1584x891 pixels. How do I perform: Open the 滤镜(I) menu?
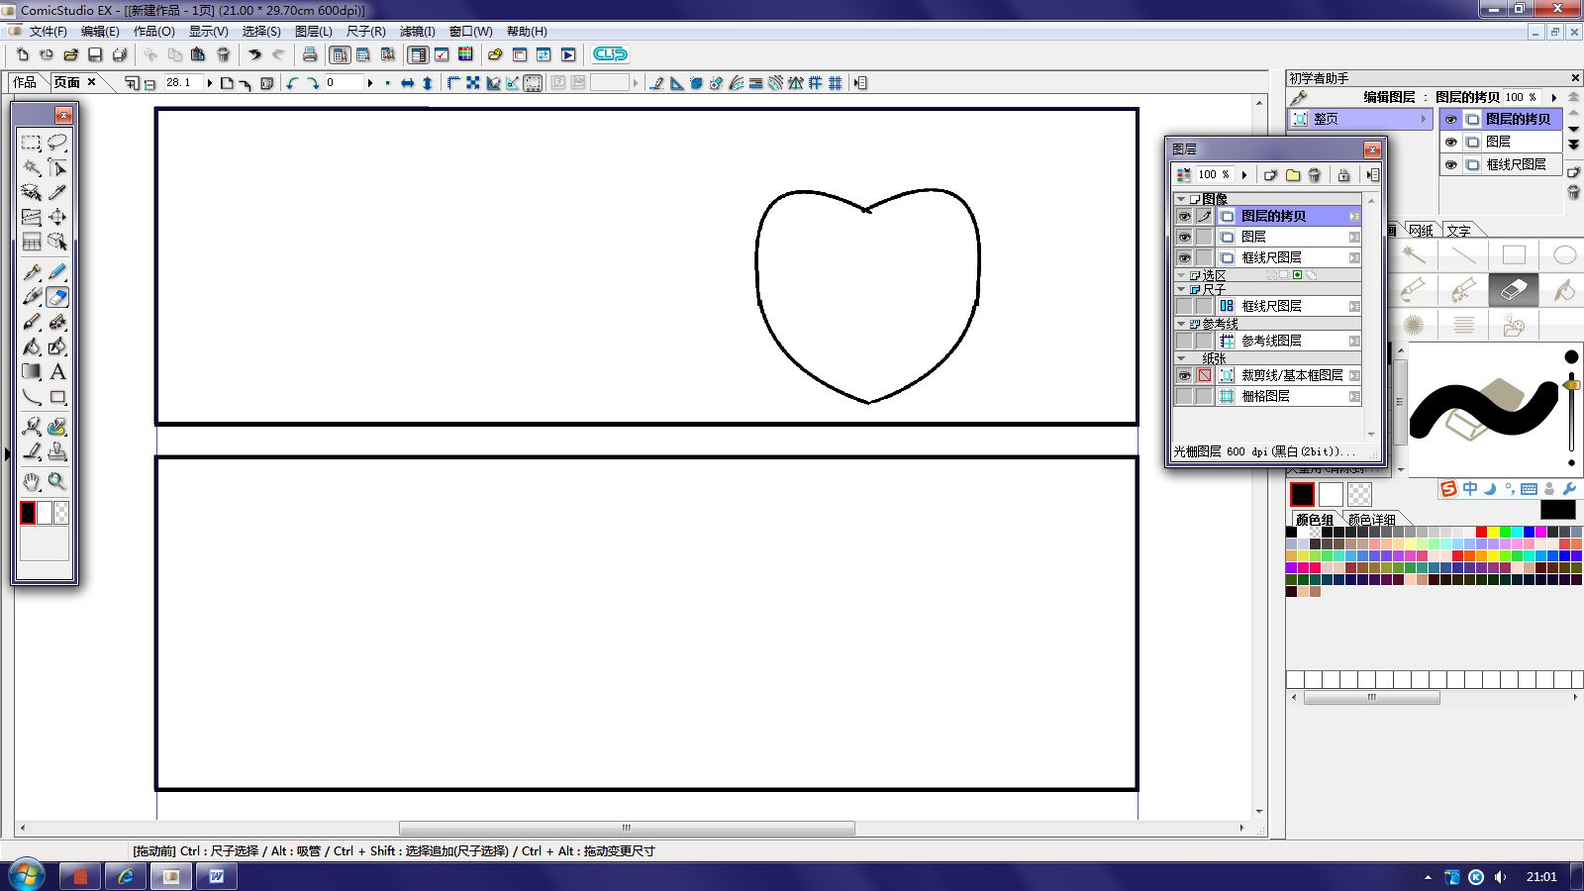pyautogui.click(x=417, y=32)
